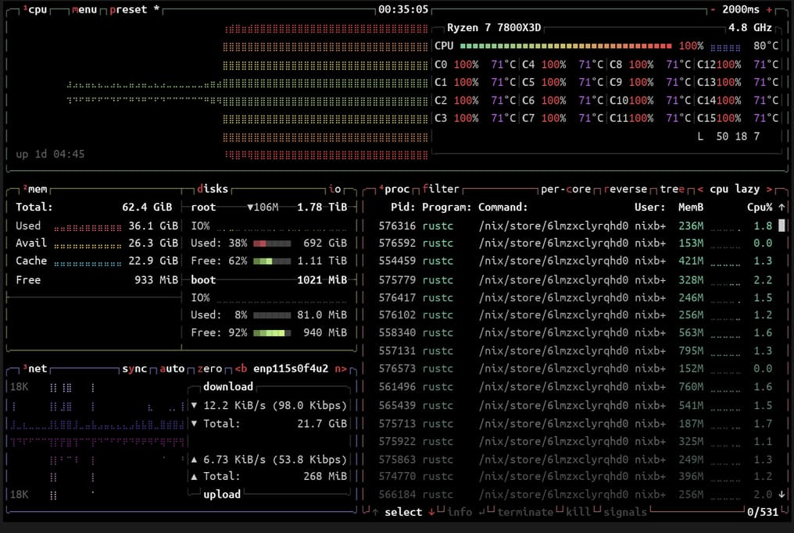Toggle net auto scaling

click(x=172, y=368)
